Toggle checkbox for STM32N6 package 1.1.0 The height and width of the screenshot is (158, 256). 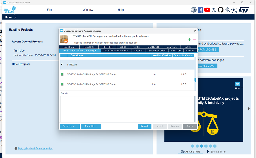click(x=62, y=74)
